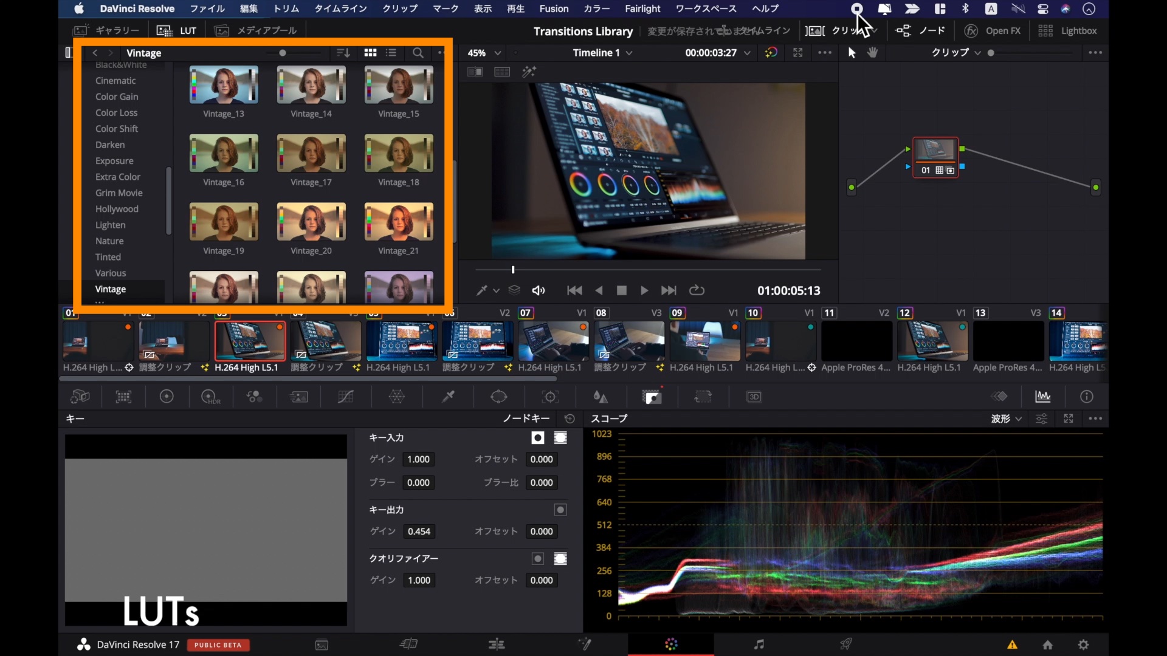Open the HDR grading palette
The width and height of the screenshot is (1167, 656).
pos(211,397)
